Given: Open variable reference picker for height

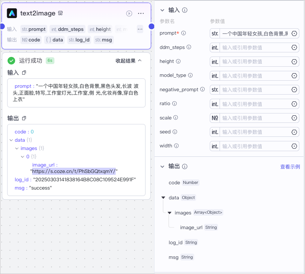Looking at the screenshot, I should [x=294, y=62].
